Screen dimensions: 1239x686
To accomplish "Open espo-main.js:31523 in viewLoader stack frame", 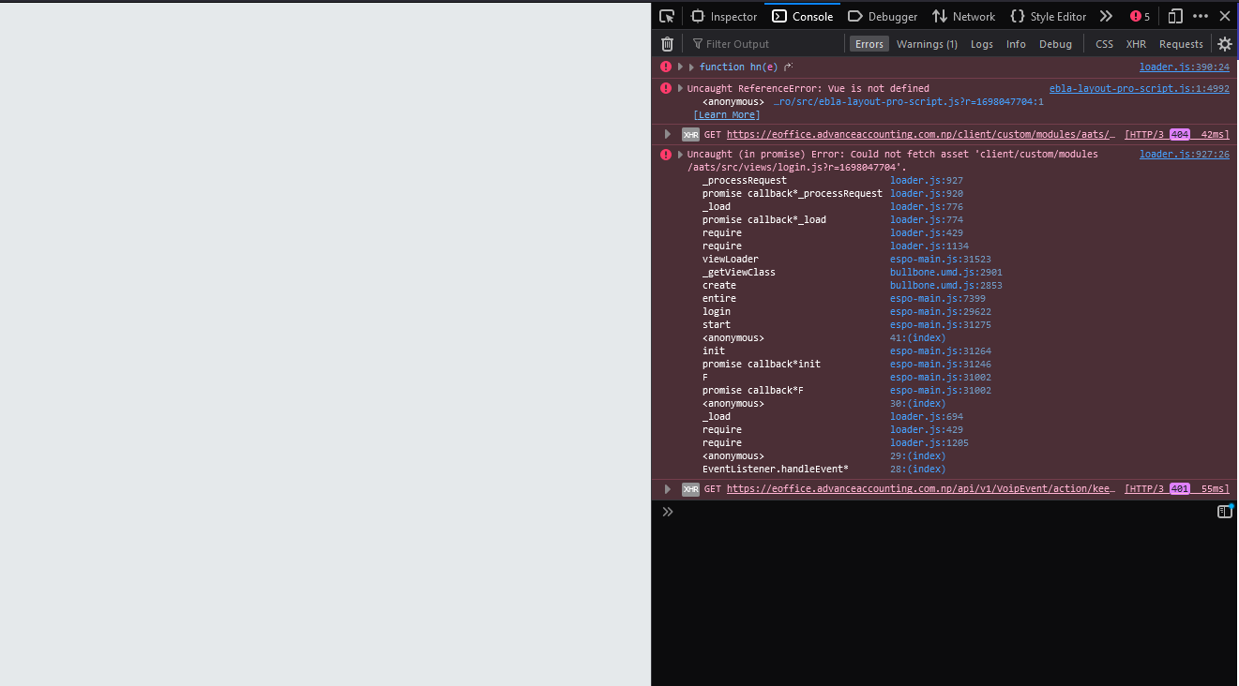I will [940, 259].
